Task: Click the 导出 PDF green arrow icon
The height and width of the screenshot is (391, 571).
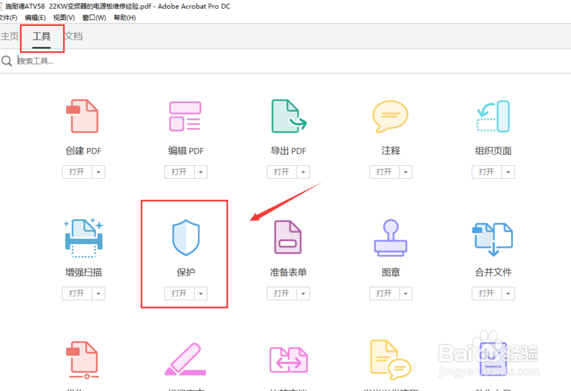Action: coord(288,116)
